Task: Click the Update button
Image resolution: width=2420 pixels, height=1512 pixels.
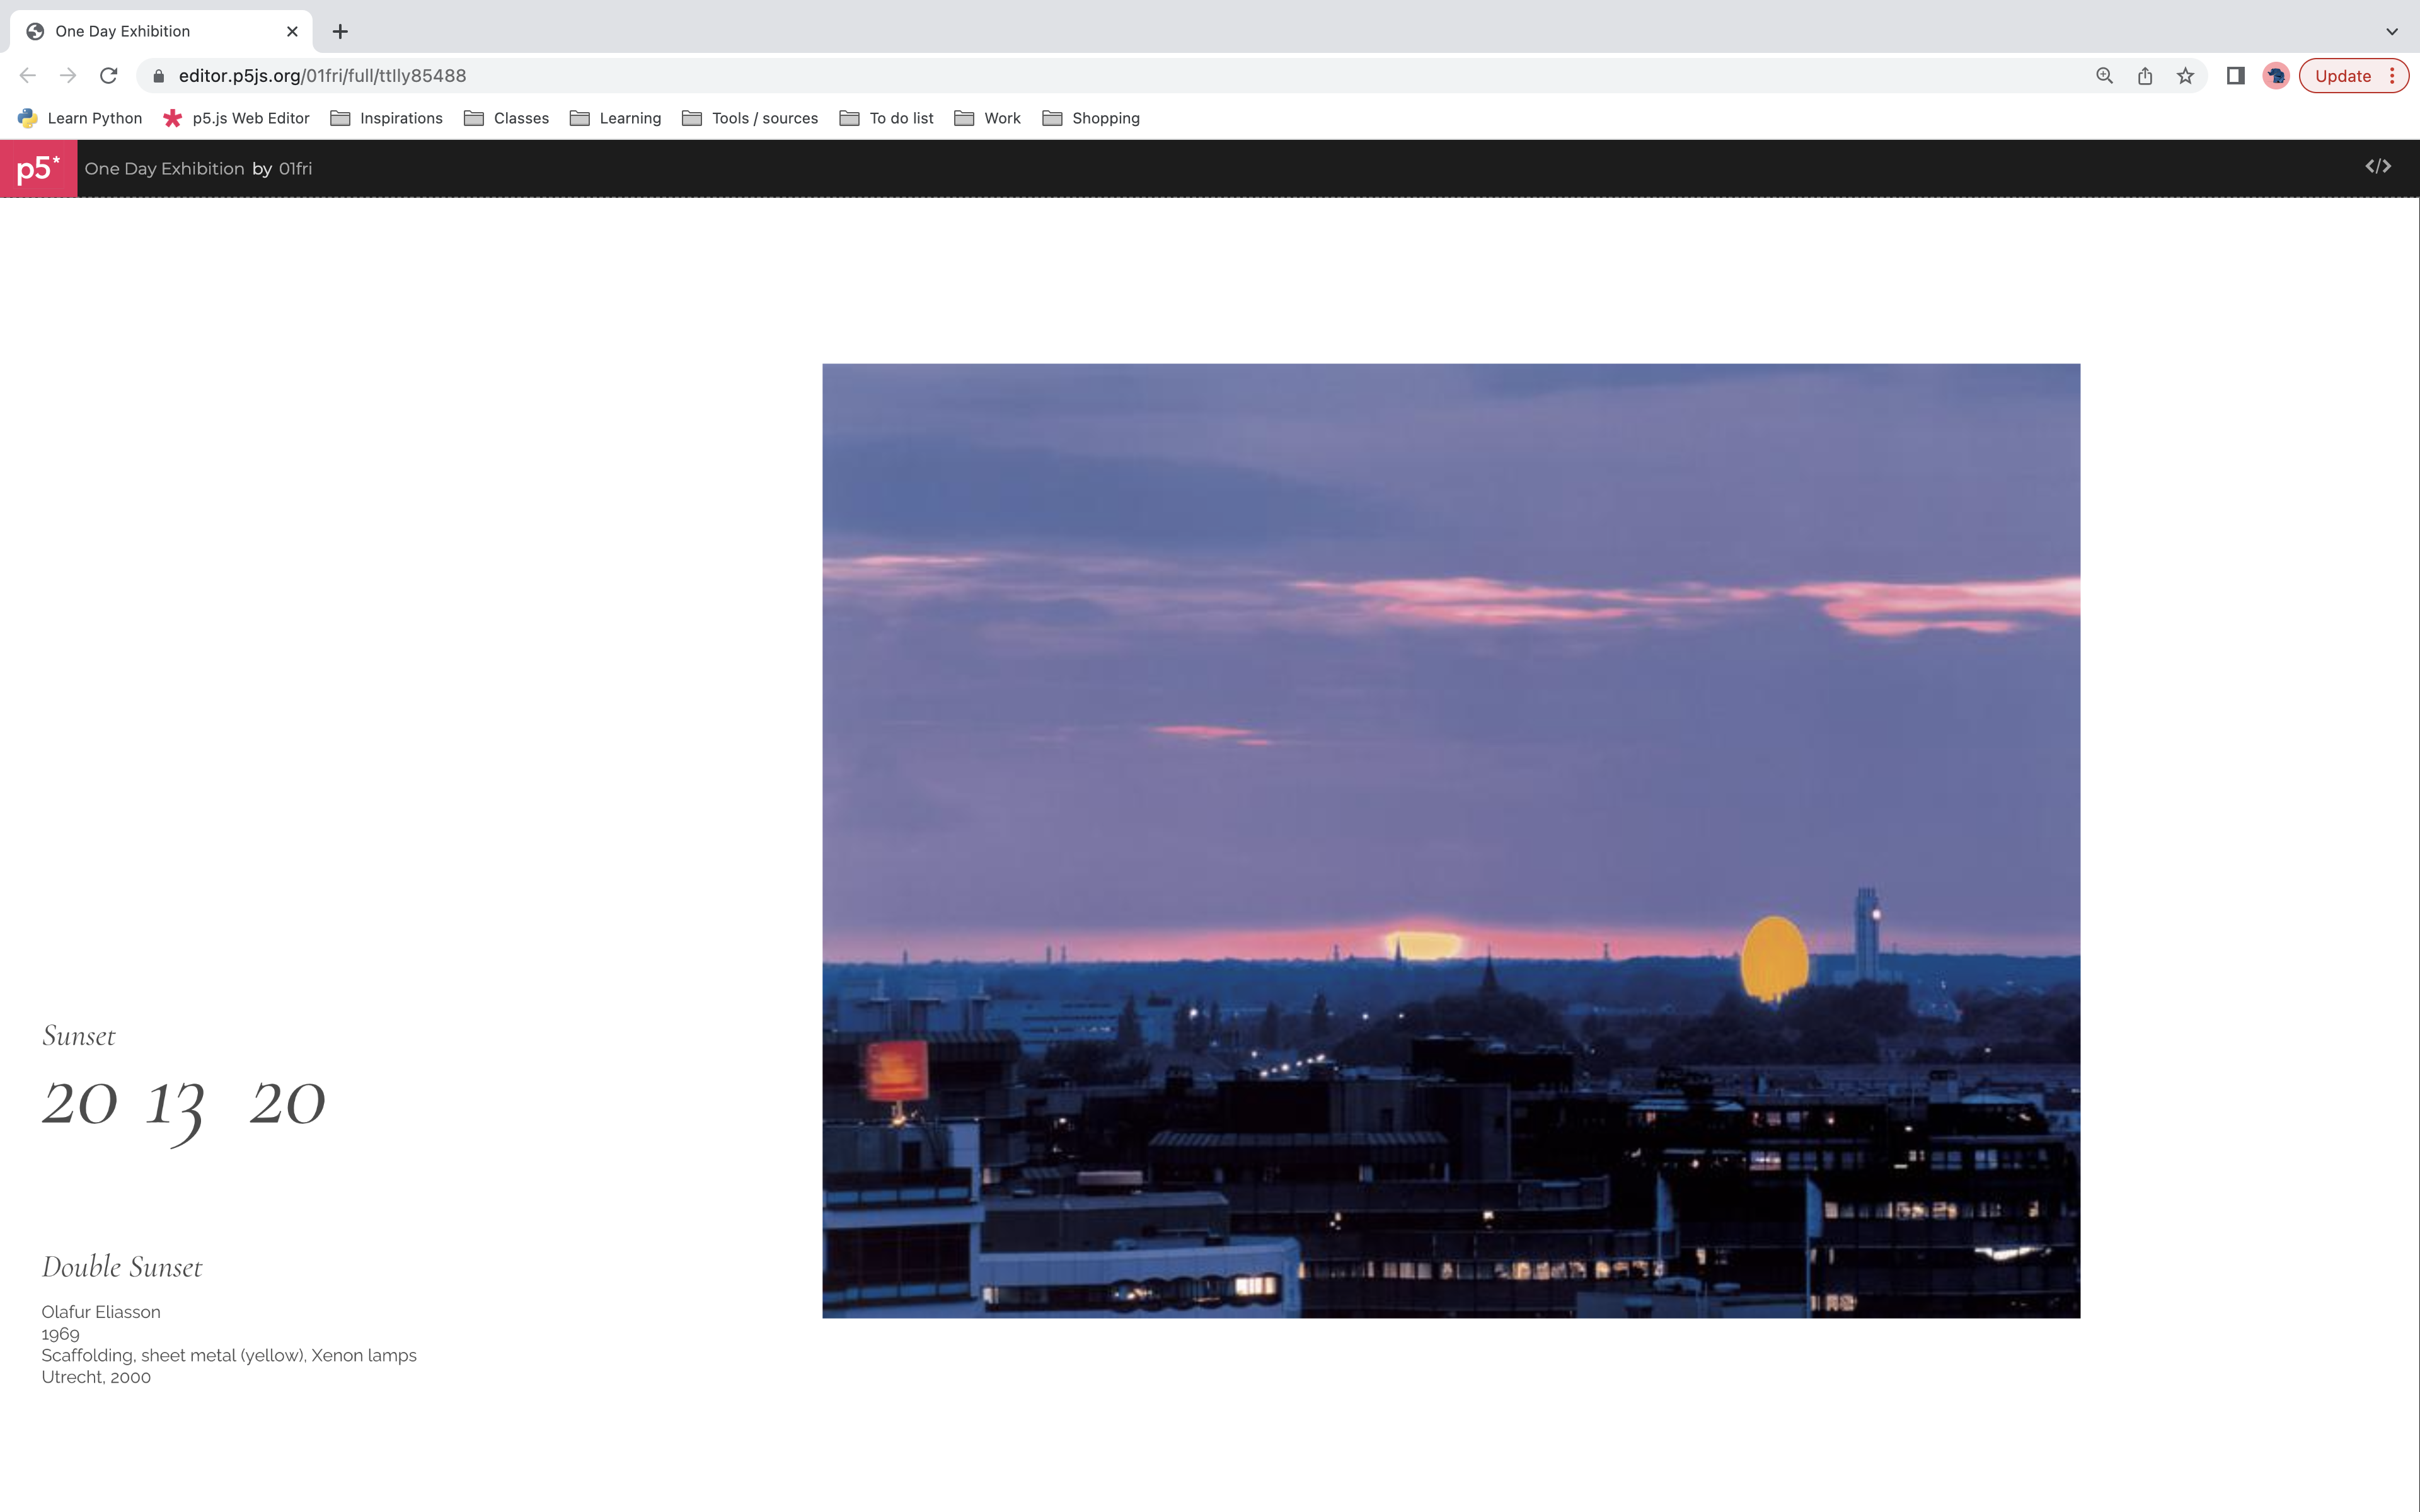Action: coord(2342,76)
